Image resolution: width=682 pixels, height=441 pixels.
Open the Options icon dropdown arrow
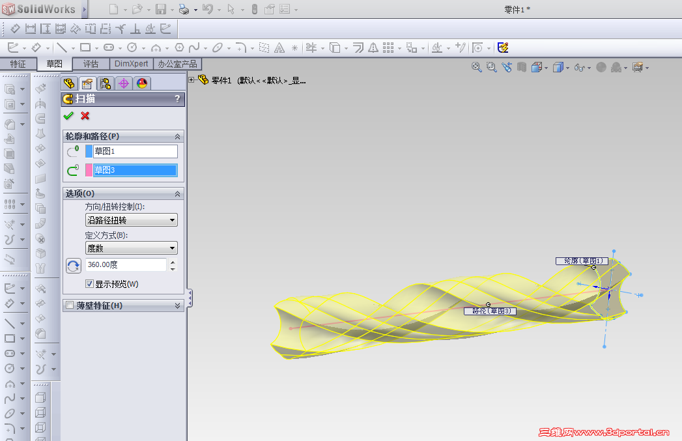pos(296,10)
